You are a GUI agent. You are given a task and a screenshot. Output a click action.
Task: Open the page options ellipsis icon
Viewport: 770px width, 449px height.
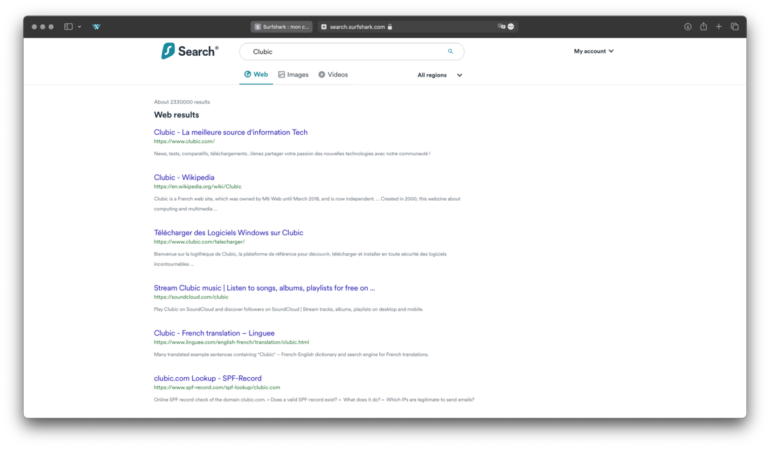pyautogui.click(x=511, y=27)
